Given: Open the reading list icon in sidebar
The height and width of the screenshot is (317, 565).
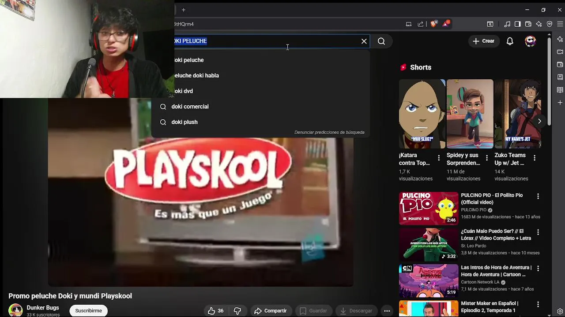Looking at the screenshot, I should click(560, 90).
